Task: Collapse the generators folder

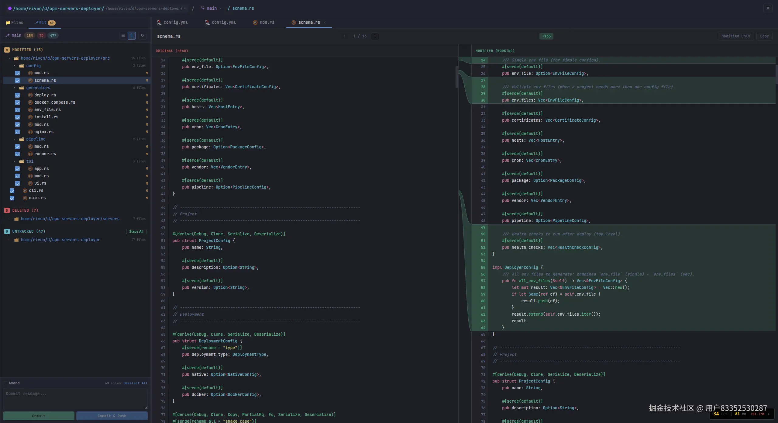Action: click(x=15, y=88)
